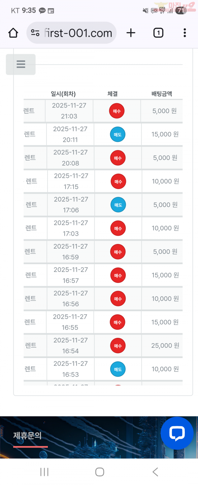
Task: Tap the browser home icon
Action: point(13,33)
